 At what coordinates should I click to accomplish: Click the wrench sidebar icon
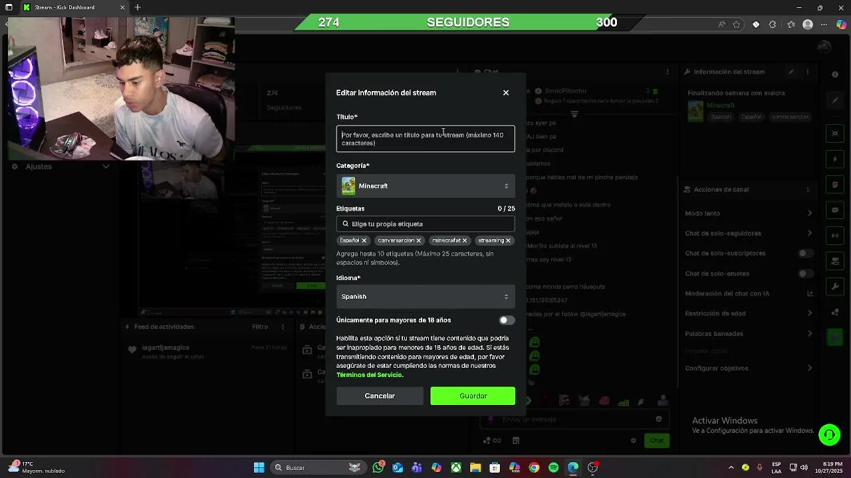pyautogui.click(x=835, y=287)
